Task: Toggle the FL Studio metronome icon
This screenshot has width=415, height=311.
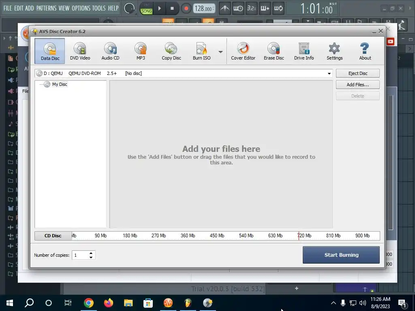Action: (225, 9)
